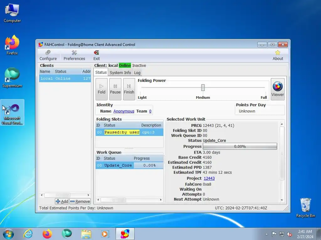Image resolution: width=321 pixels, height=240 pixels.
Task: Click right arrow of Work Queue scrollbar
Action: (161, 200)
